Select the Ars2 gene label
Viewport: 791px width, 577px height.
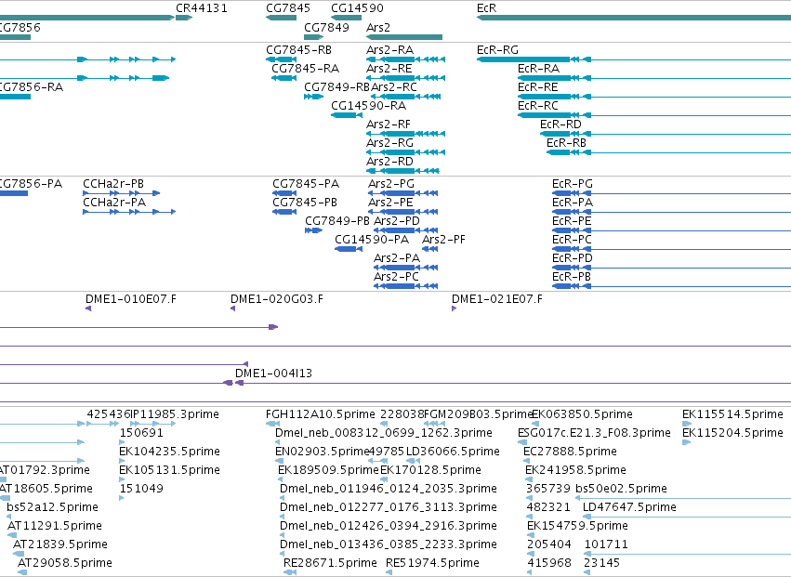click(378, 27)
